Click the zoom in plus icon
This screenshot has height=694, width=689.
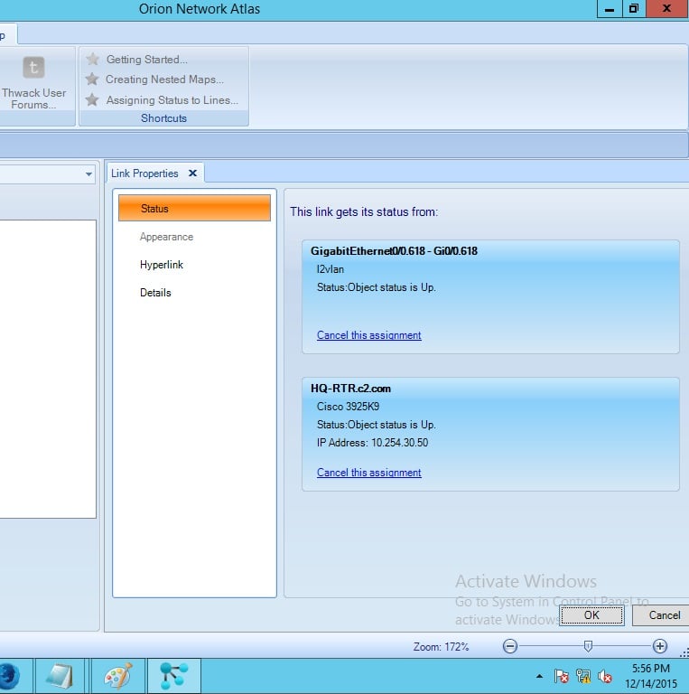660,646
